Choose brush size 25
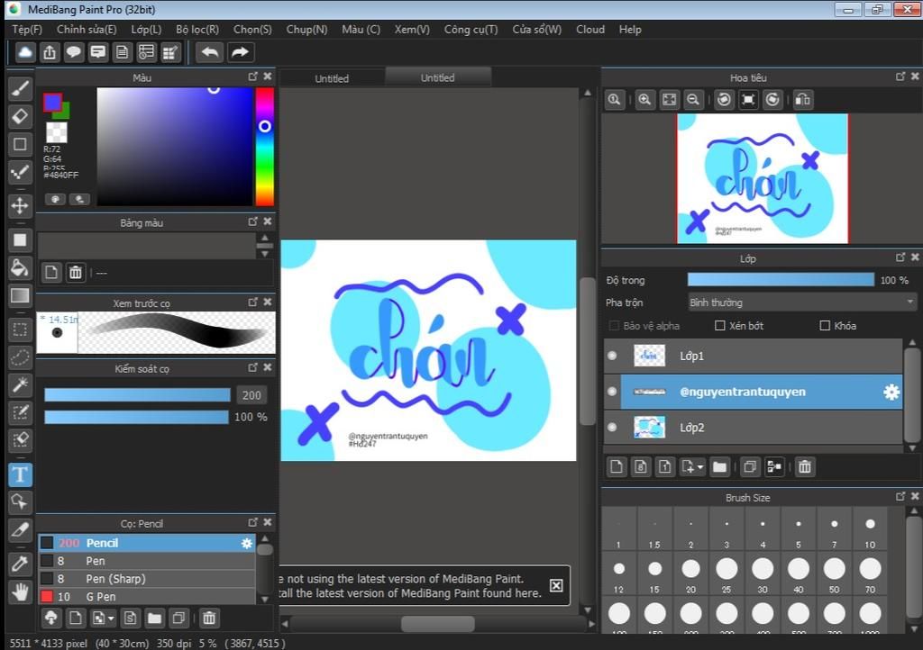The image size is (923, 650). (x=727, y=574)
